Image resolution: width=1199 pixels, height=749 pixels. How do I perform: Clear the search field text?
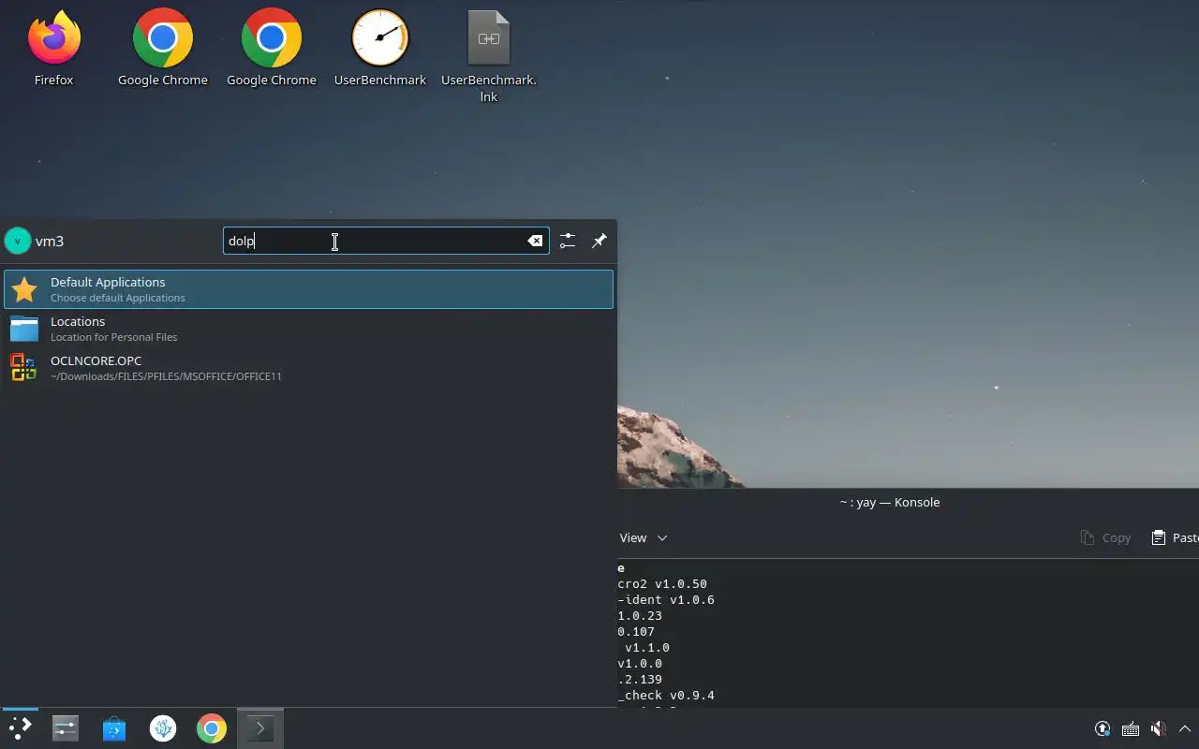coord(535,241)
